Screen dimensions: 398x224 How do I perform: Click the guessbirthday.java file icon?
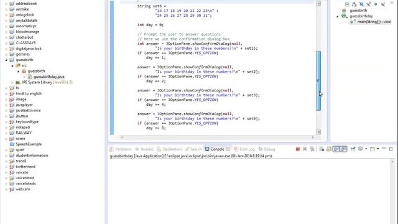[30, 77]
